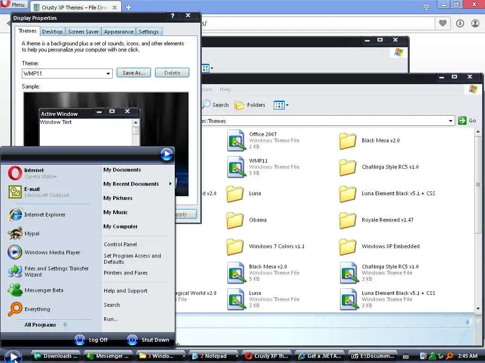The width and height of the screenshot is (485, 363).
Task: Switch to Desktop tab
Action: (52, 32)
